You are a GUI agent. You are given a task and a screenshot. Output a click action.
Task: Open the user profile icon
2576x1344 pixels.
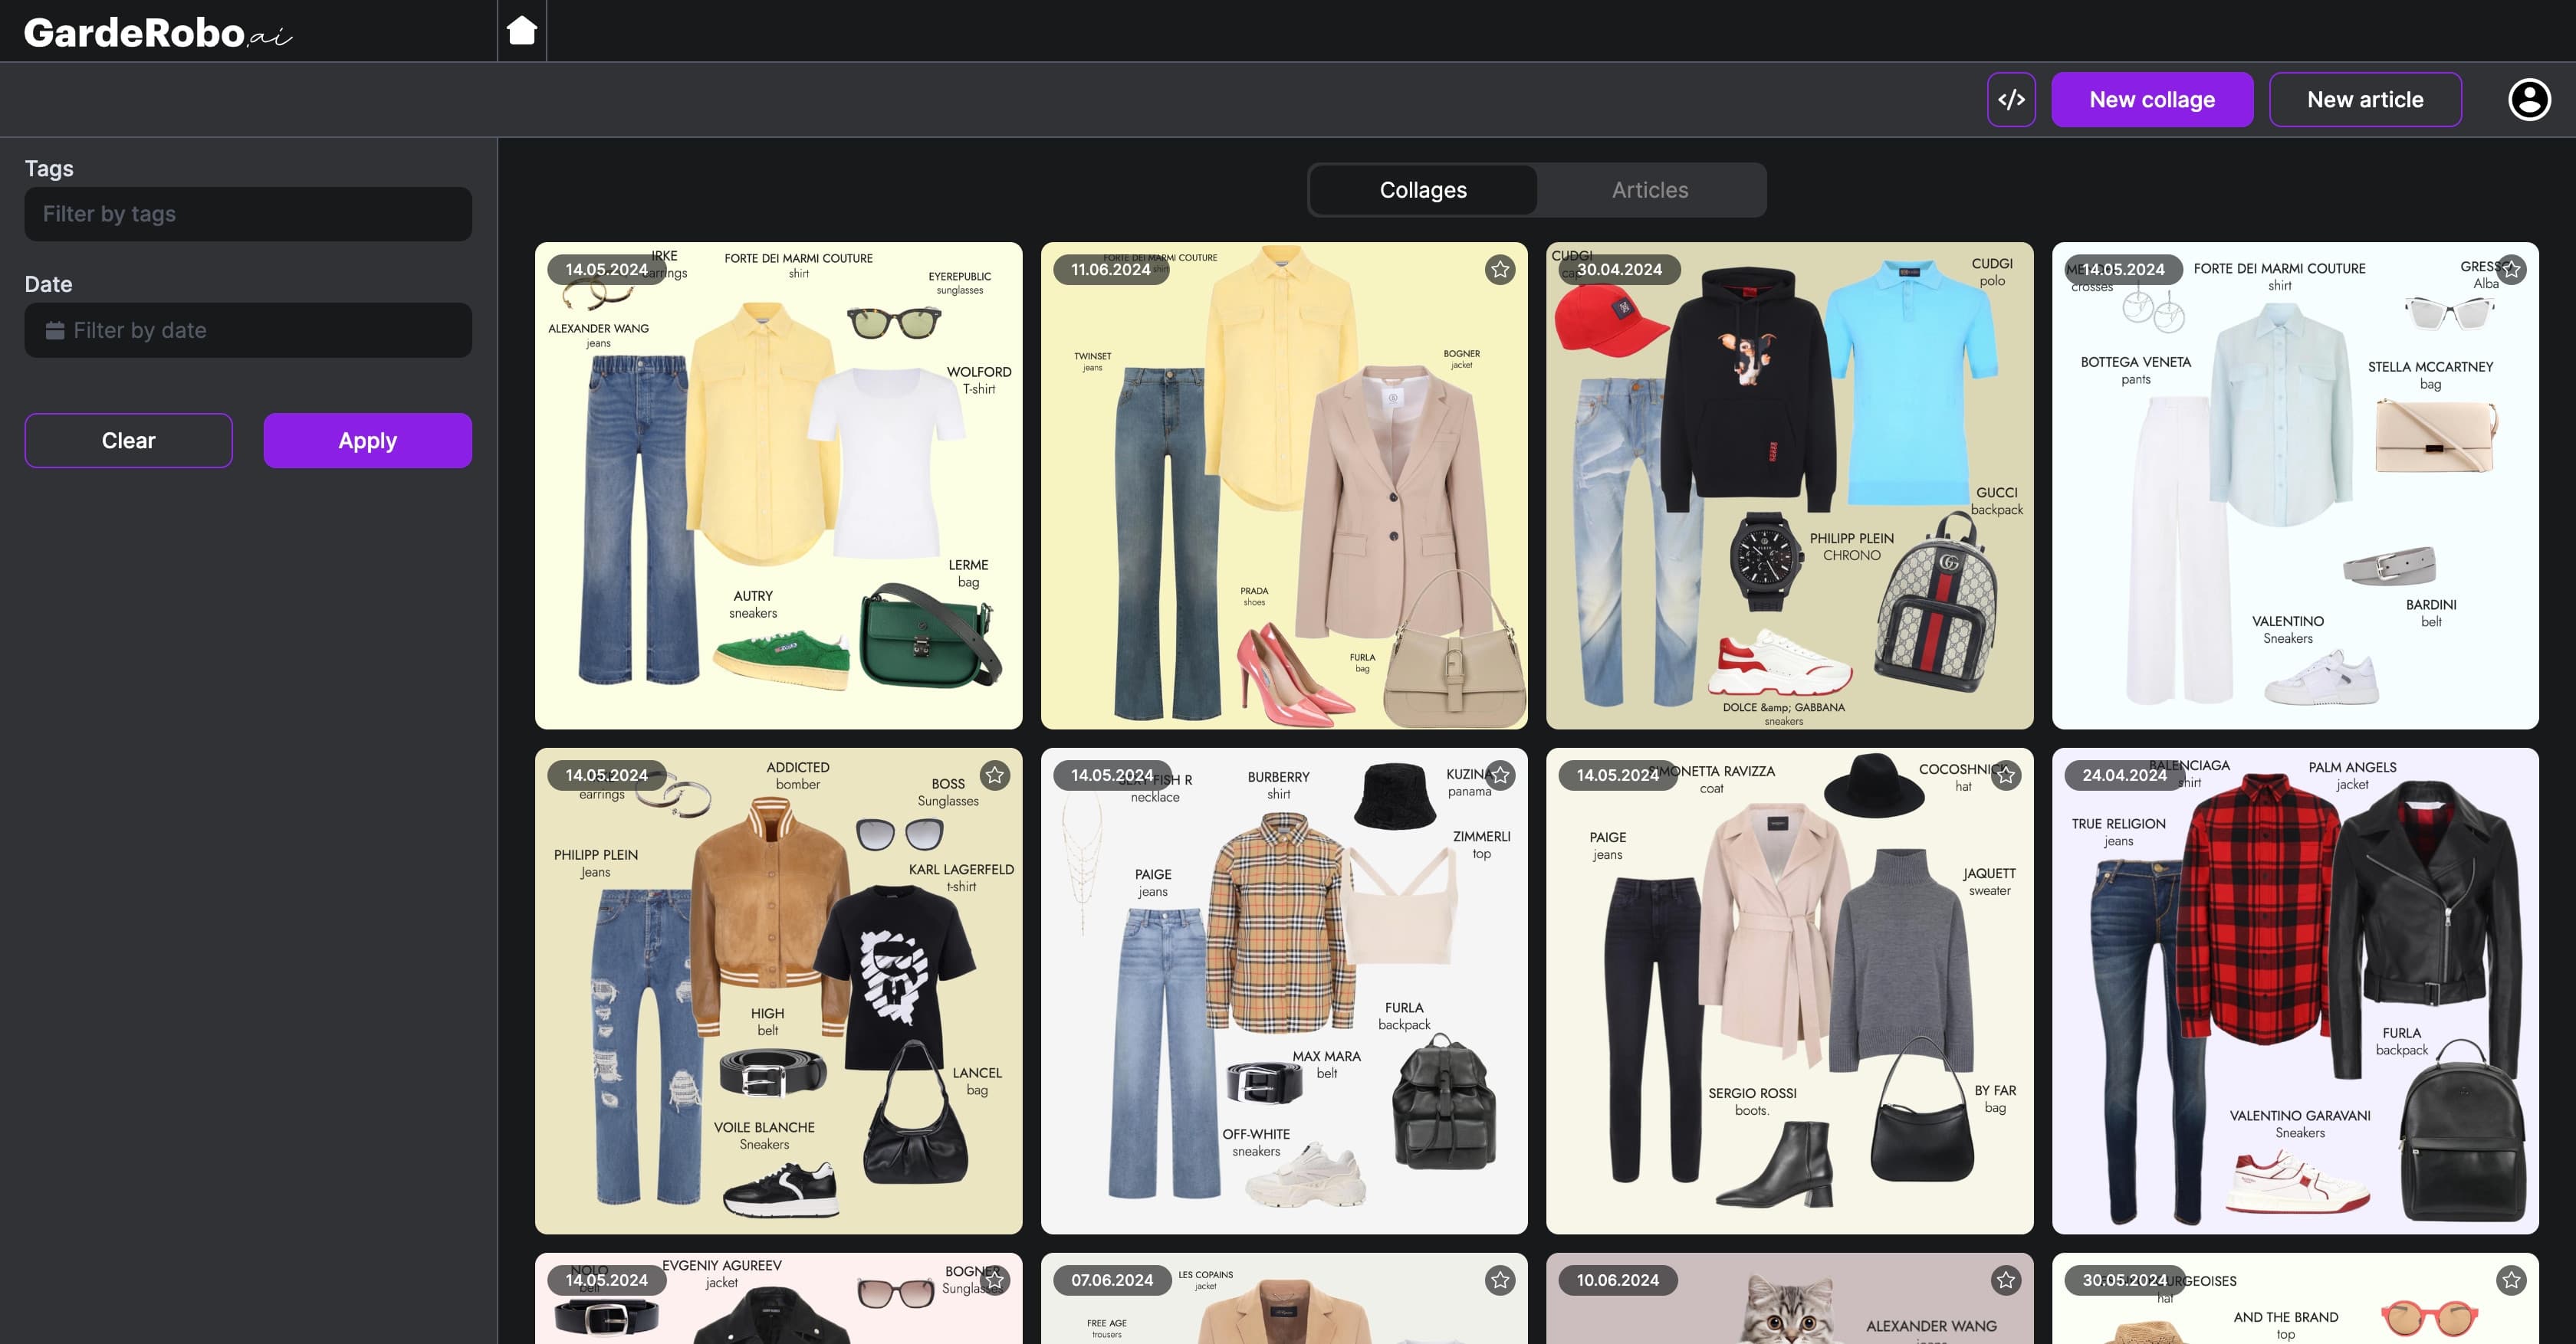2529,100
